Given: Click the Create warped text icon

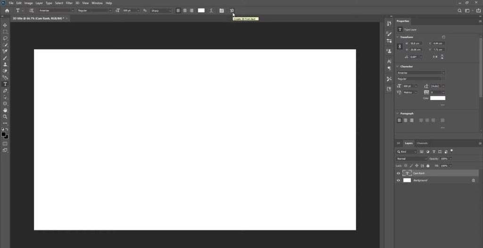Looking at the screenshot, I should [x=211, y=10].
